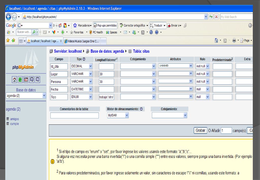
Task: Click the Add to Favorites icon
Action: click(13, 40)
